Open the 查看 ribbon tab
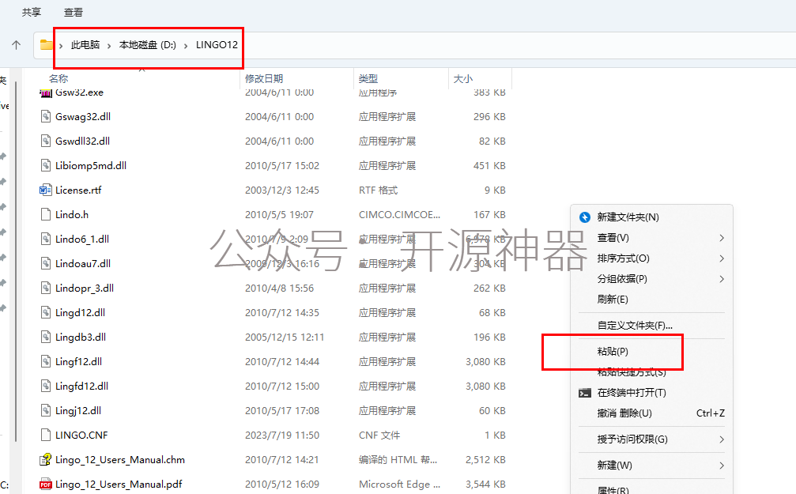Image resolution: width=796 pixels, height=494 pixels. point(74,12)
